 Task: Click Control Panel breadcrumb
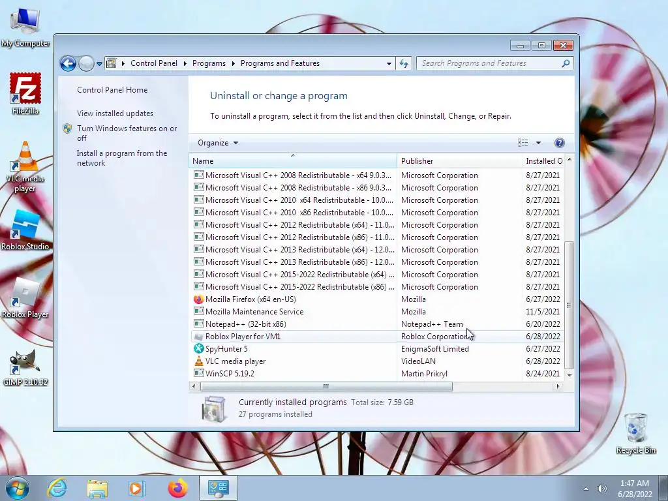[x=154, y=63]
